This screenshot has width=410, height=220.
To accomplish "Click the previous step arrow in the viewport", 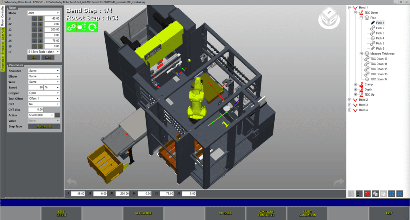I will (x=71, y=182).
